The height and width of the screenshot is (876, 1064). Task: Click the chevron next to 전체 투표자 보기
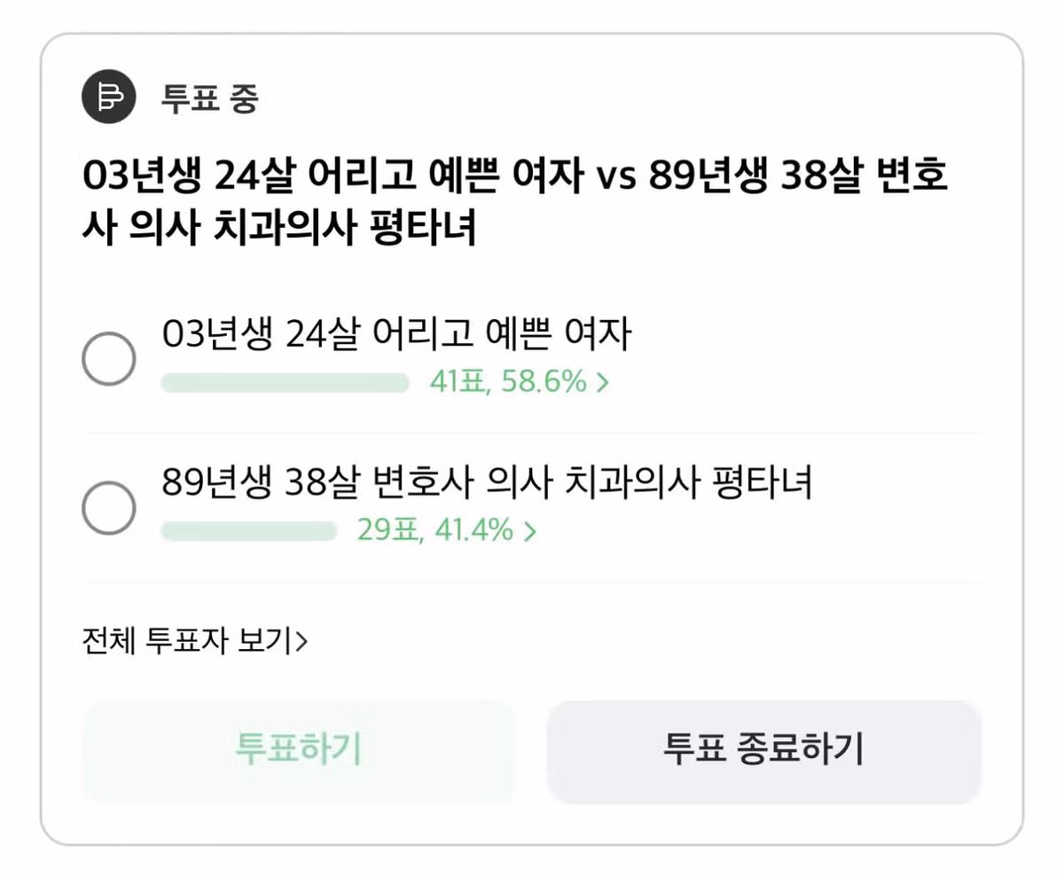point(301,640)
